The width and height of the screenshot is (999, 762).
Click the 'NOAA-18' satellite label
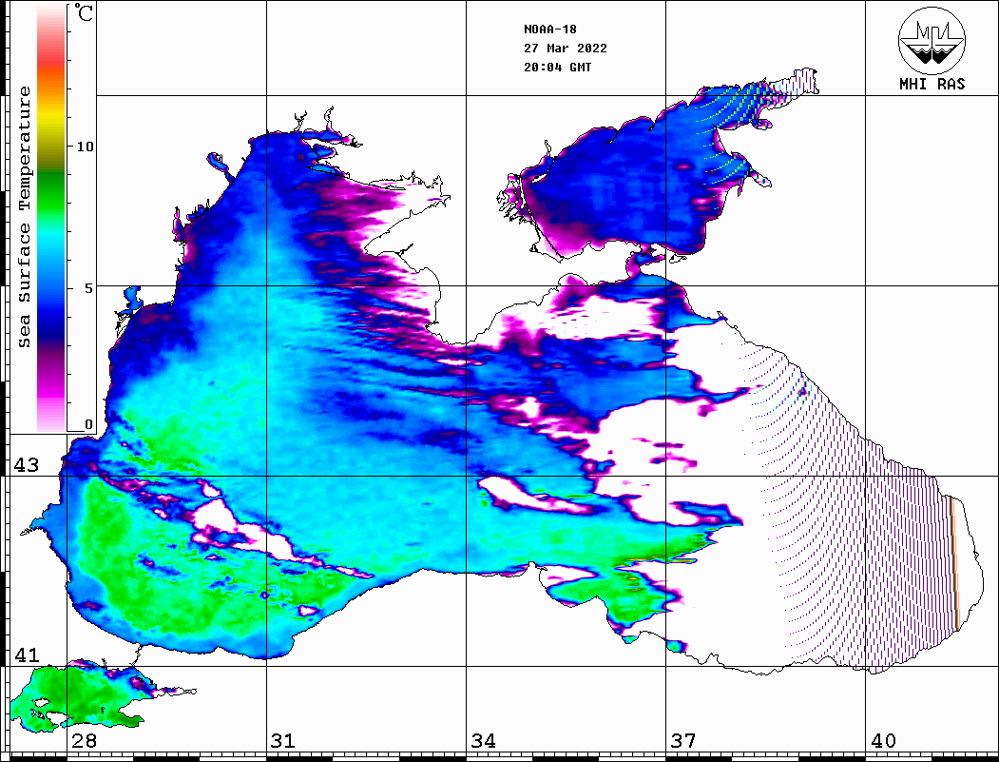(549, 29)
